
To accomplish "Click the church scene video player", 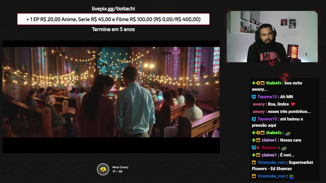I will click(111, 97).
